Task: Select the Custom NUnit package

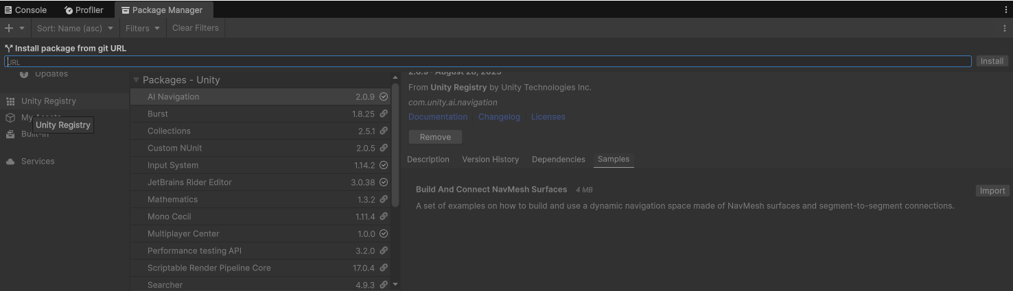Action: click(260, 148)
